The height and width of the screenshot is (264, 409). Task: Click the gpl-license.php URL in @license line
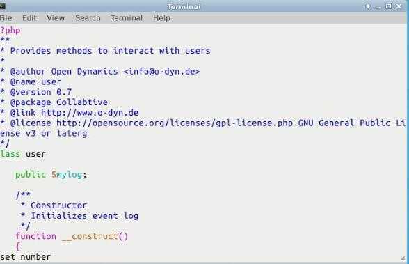(x=175, y=123)
